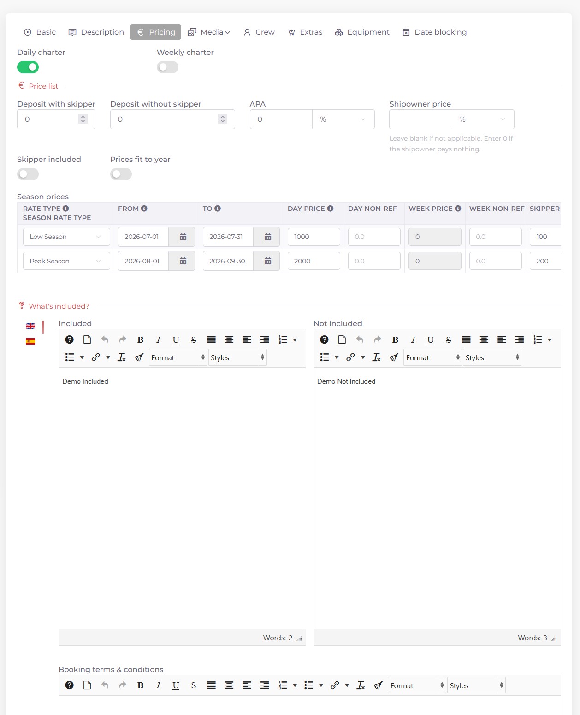Viewport: 580px width, 715px height.
Task: Switch to the Basic tab
Action: coord(40,32)
